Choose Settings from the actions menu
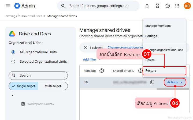Image resolution: width=193 pixels, height=120 pixels. [x=151, y=36]
